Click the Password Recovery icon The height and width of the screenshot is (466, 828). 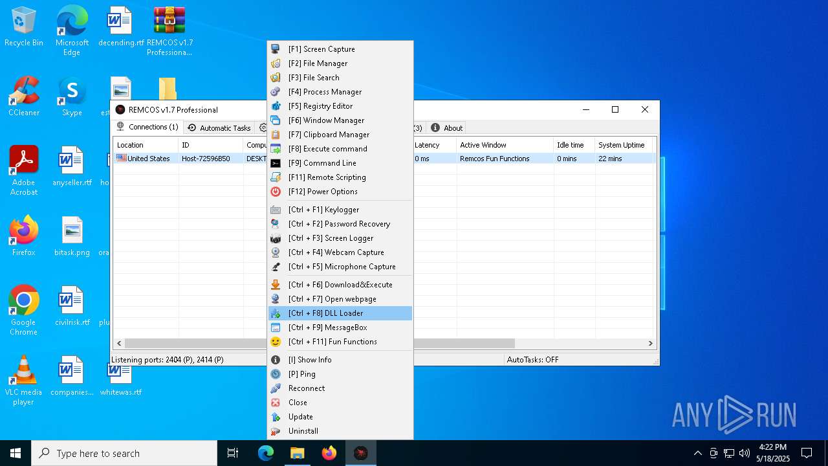(x=276, y=224)
